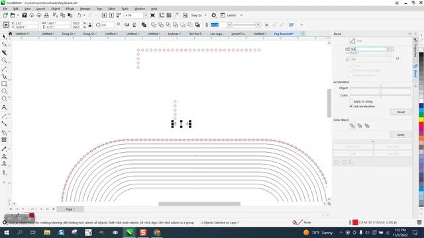Collapse the Blend docker bottom section arrow

pos(372,141)
